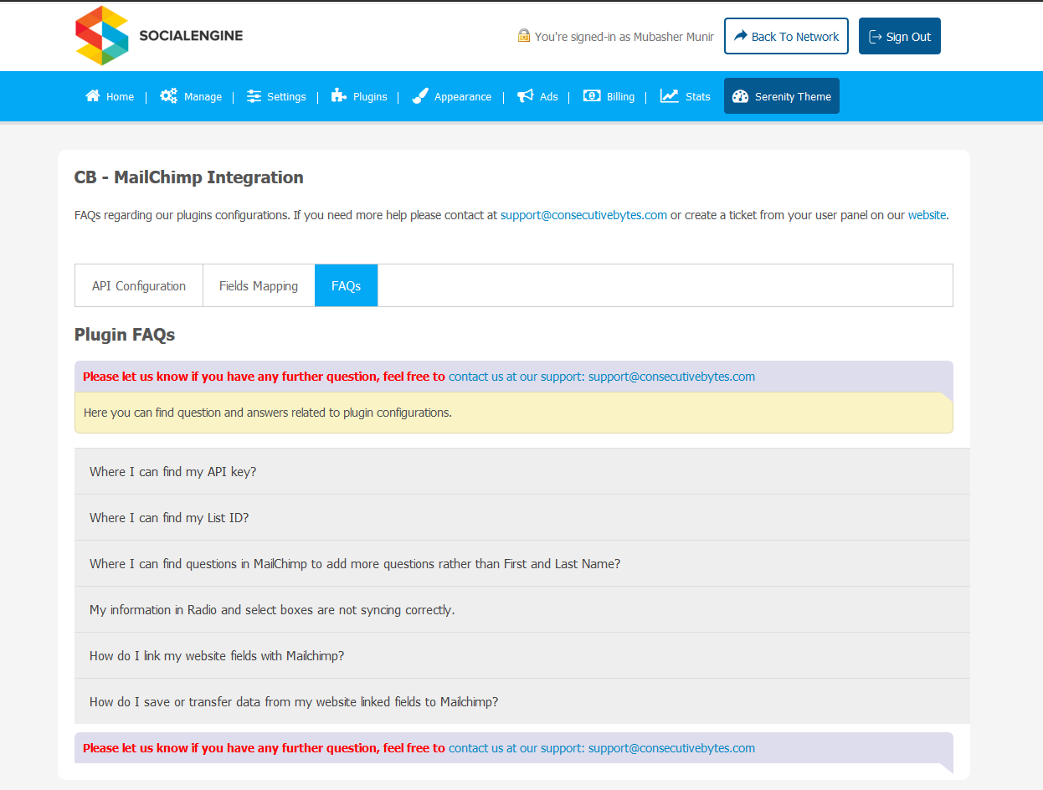
Task: Click the support email link in the description
Action: click(583, 215)
